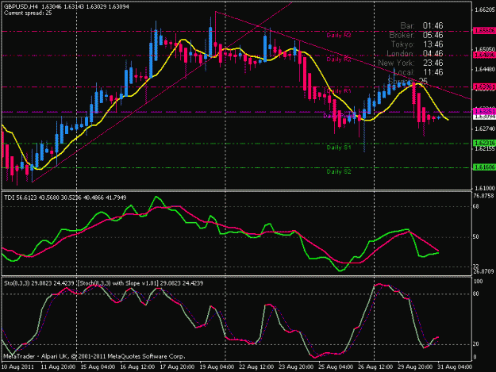Viewport: 496px width, 372px height.
Task: Click the "Bar: 01:46" clock row
Action: 421,26
